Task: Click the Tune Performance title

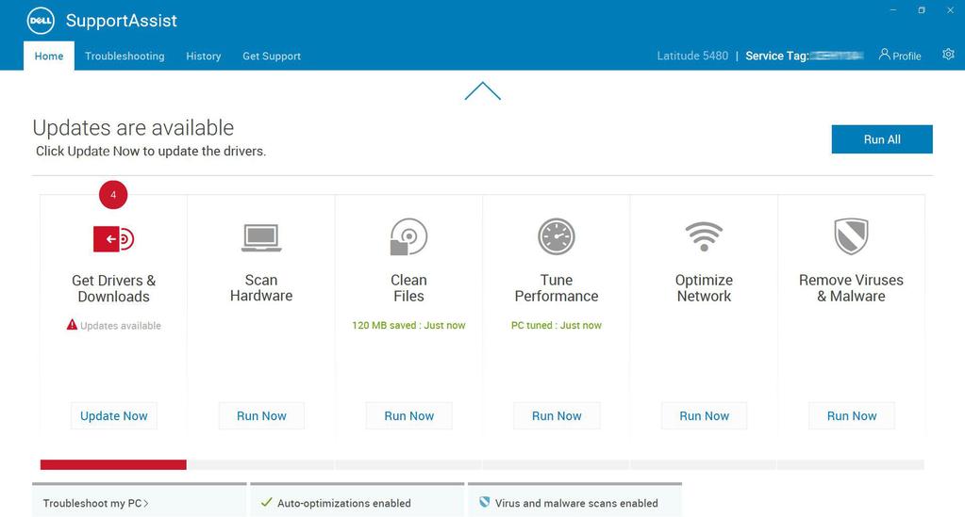Action: click(557, 288)
